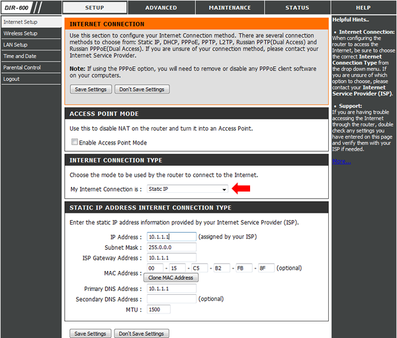The image size is (397, 338).
Task: Open Parental Control page
Action: pyautogui.click(x=31, y=68)
